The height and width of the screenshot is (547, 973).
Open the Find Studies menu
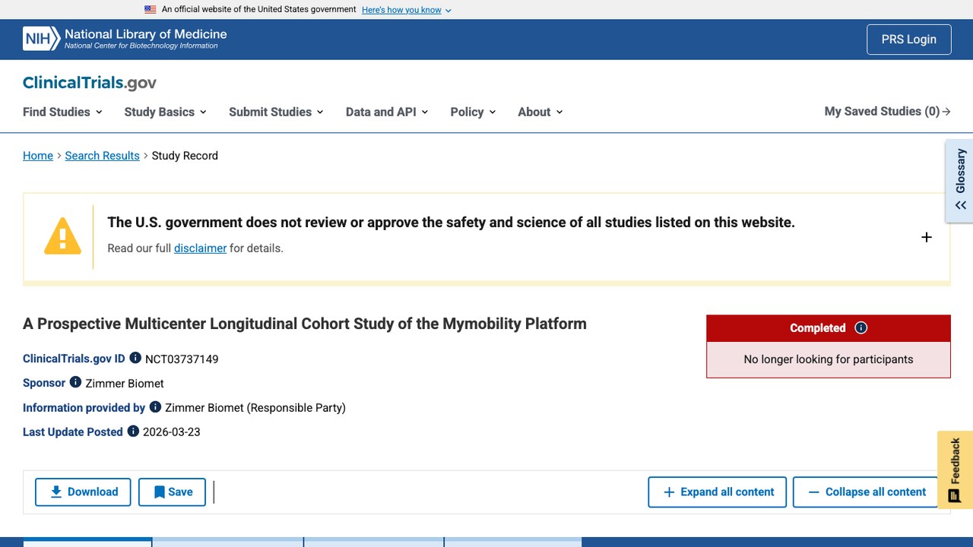coord(62,112)
